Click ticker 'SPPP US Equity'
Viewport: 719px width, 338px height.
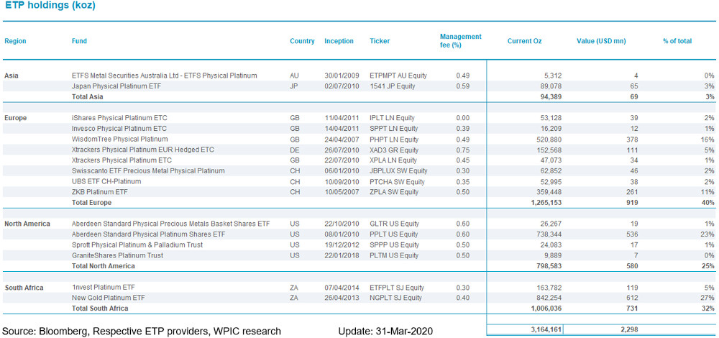pos(394,245)
